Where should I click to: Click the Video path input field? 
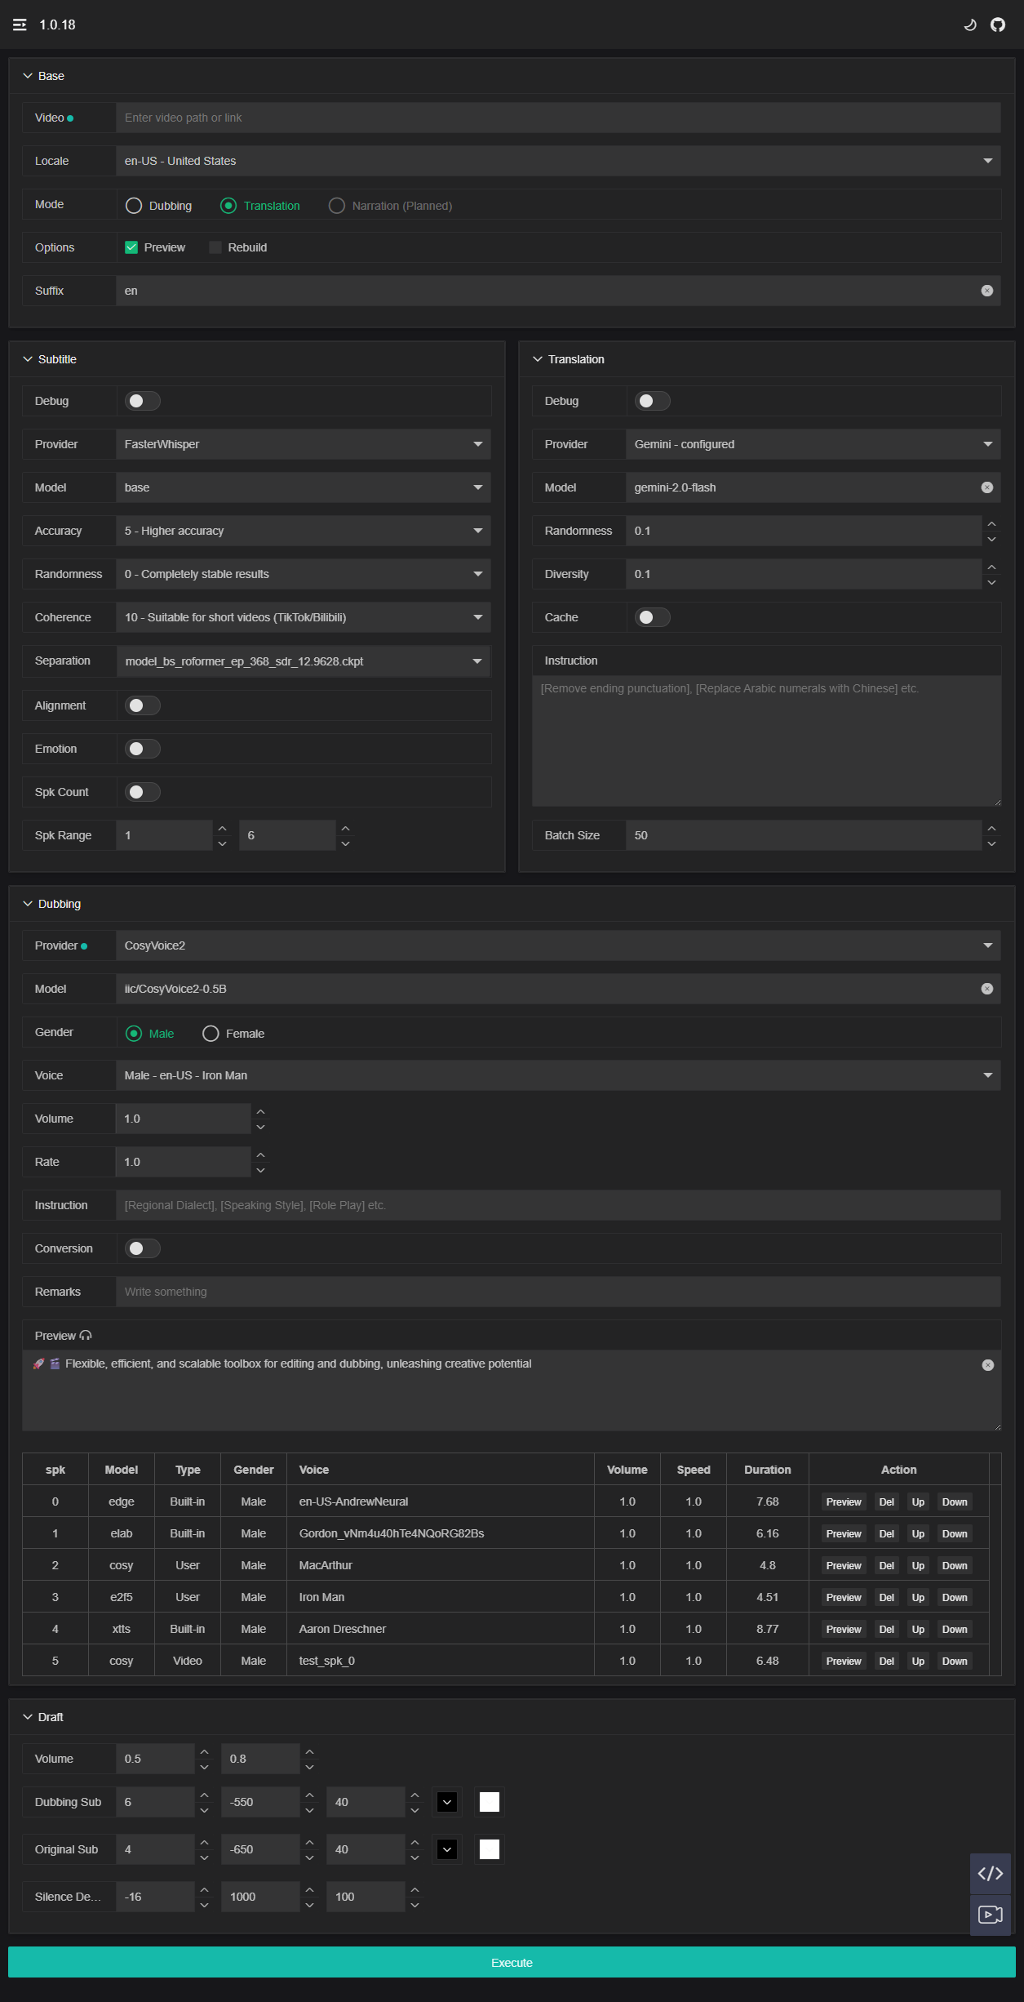pyautogui.click(x=558, y=118)
